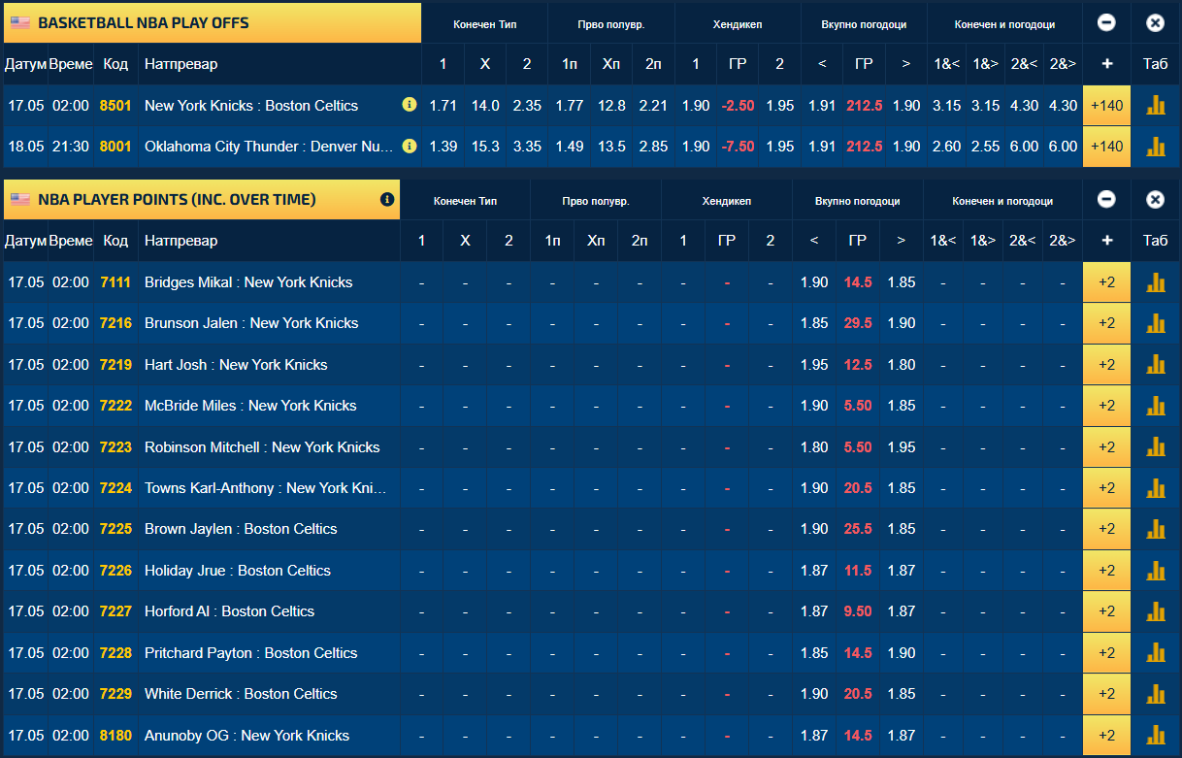
Task: Click the NBA Player Points league header
Action: 202,199
